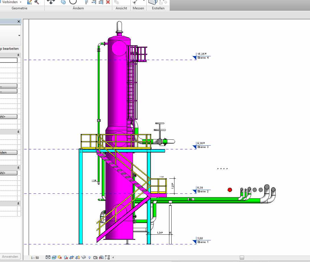This screenshot has width=310, height=262.
Task: Click the Split element icon in Ändern
Action: [x=86, y=2]
